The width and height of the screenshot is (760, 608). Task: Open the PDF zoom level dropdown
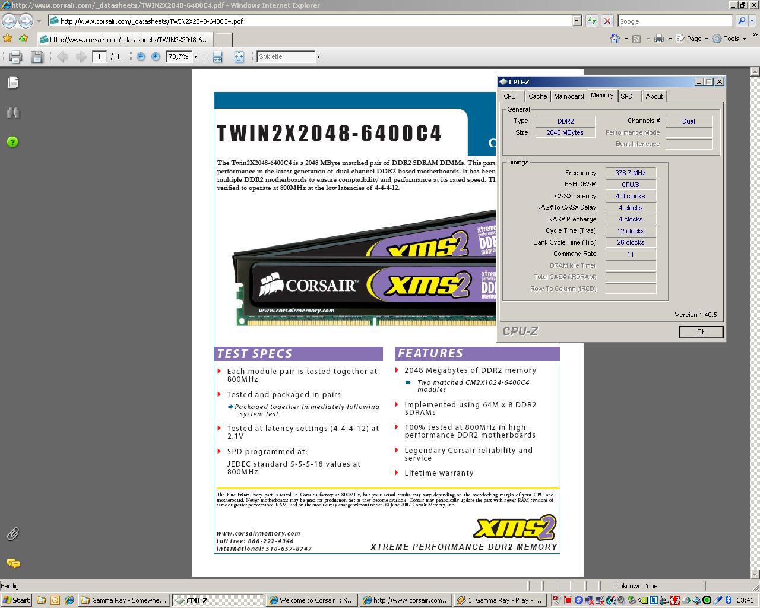click(x=195, y=57)
